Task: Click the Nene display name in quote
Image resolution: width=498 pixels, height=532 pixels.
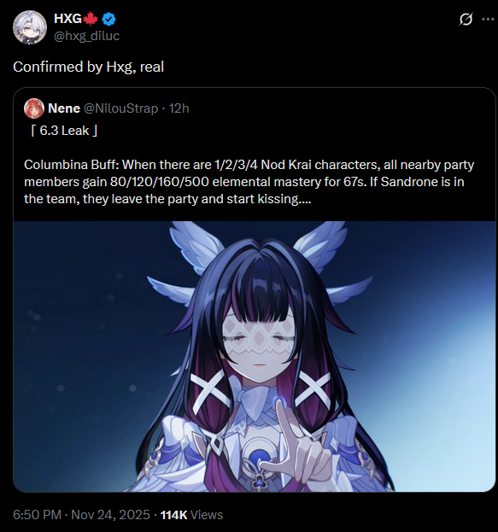Action: point(64,108)
